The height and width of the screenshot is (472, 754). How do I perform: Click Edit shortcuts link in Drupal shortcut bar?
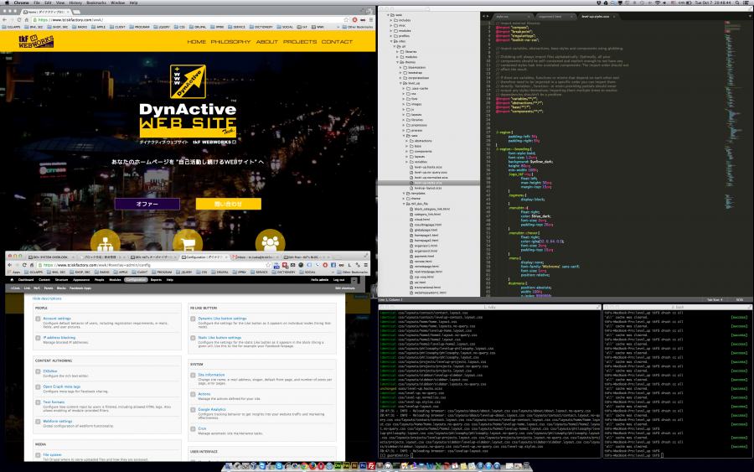click(345, 288)
